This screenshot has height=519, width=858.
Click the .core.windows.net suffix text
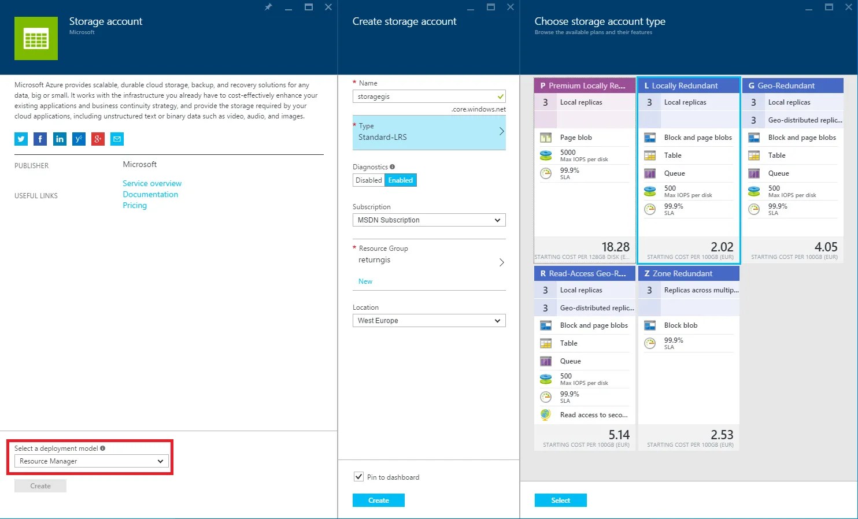coord(479,109)
